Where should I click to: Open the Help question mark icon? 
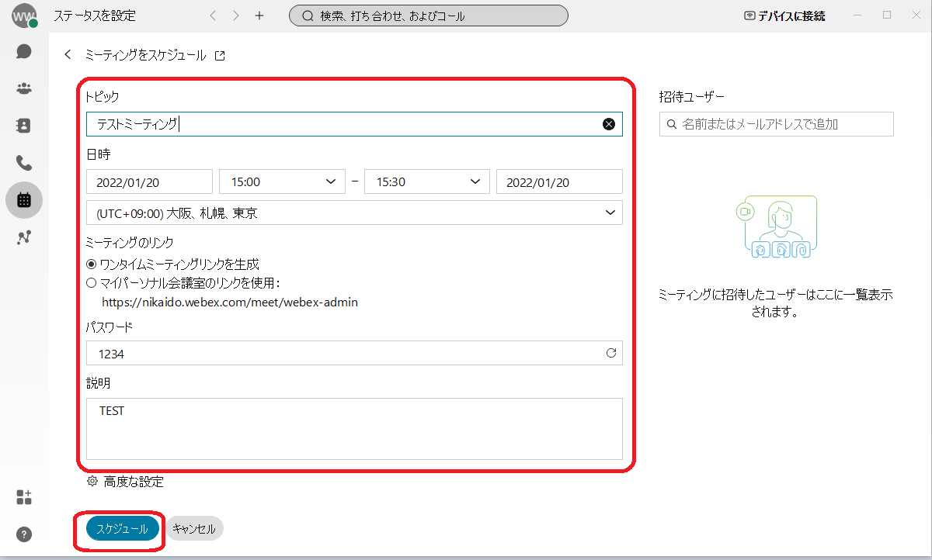[24, 534]
